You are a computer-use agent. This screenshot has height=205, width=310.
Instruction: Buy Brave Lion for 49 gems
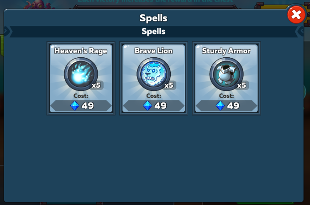tap(154, 106)
